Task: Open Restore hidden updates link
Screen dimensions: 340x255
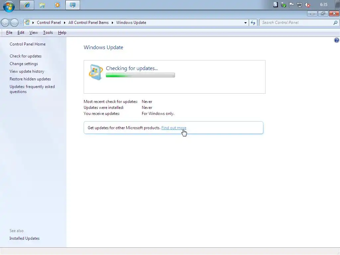Action: [30, 79]
